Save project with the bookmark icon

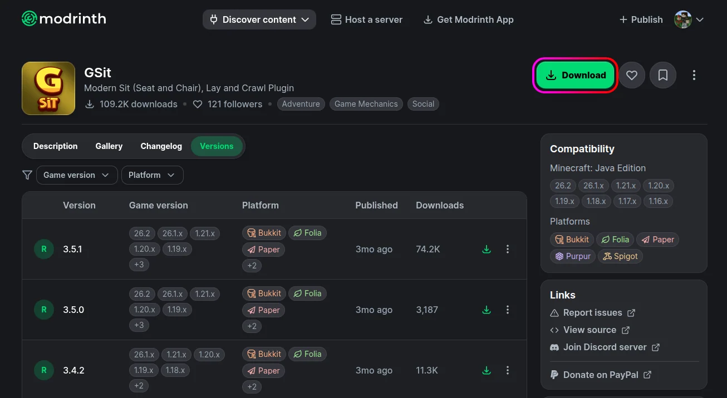tap(663, 75)
